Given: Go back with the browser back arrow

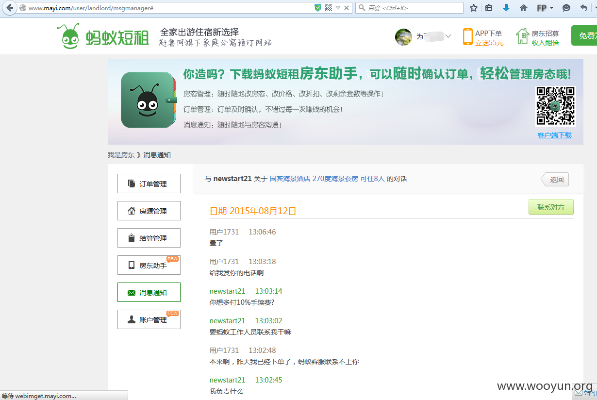Looking at the screenshot, I should pyautogui.click(x=10, y=8).
